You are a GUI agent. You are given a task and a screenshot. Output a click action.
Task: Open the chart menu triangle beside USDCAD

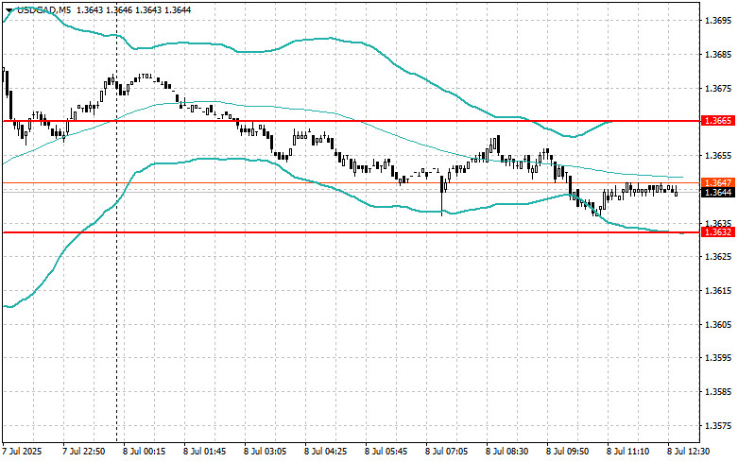[x=9, y=10]
